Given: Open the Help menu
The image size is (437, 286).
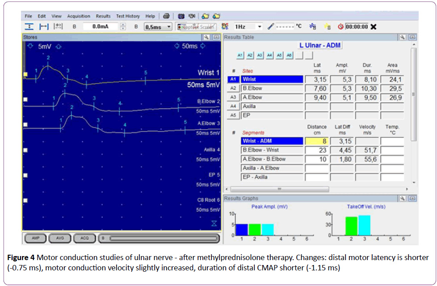Looking at the screenshot, I should pyautogui.click(x=150, y=16).
